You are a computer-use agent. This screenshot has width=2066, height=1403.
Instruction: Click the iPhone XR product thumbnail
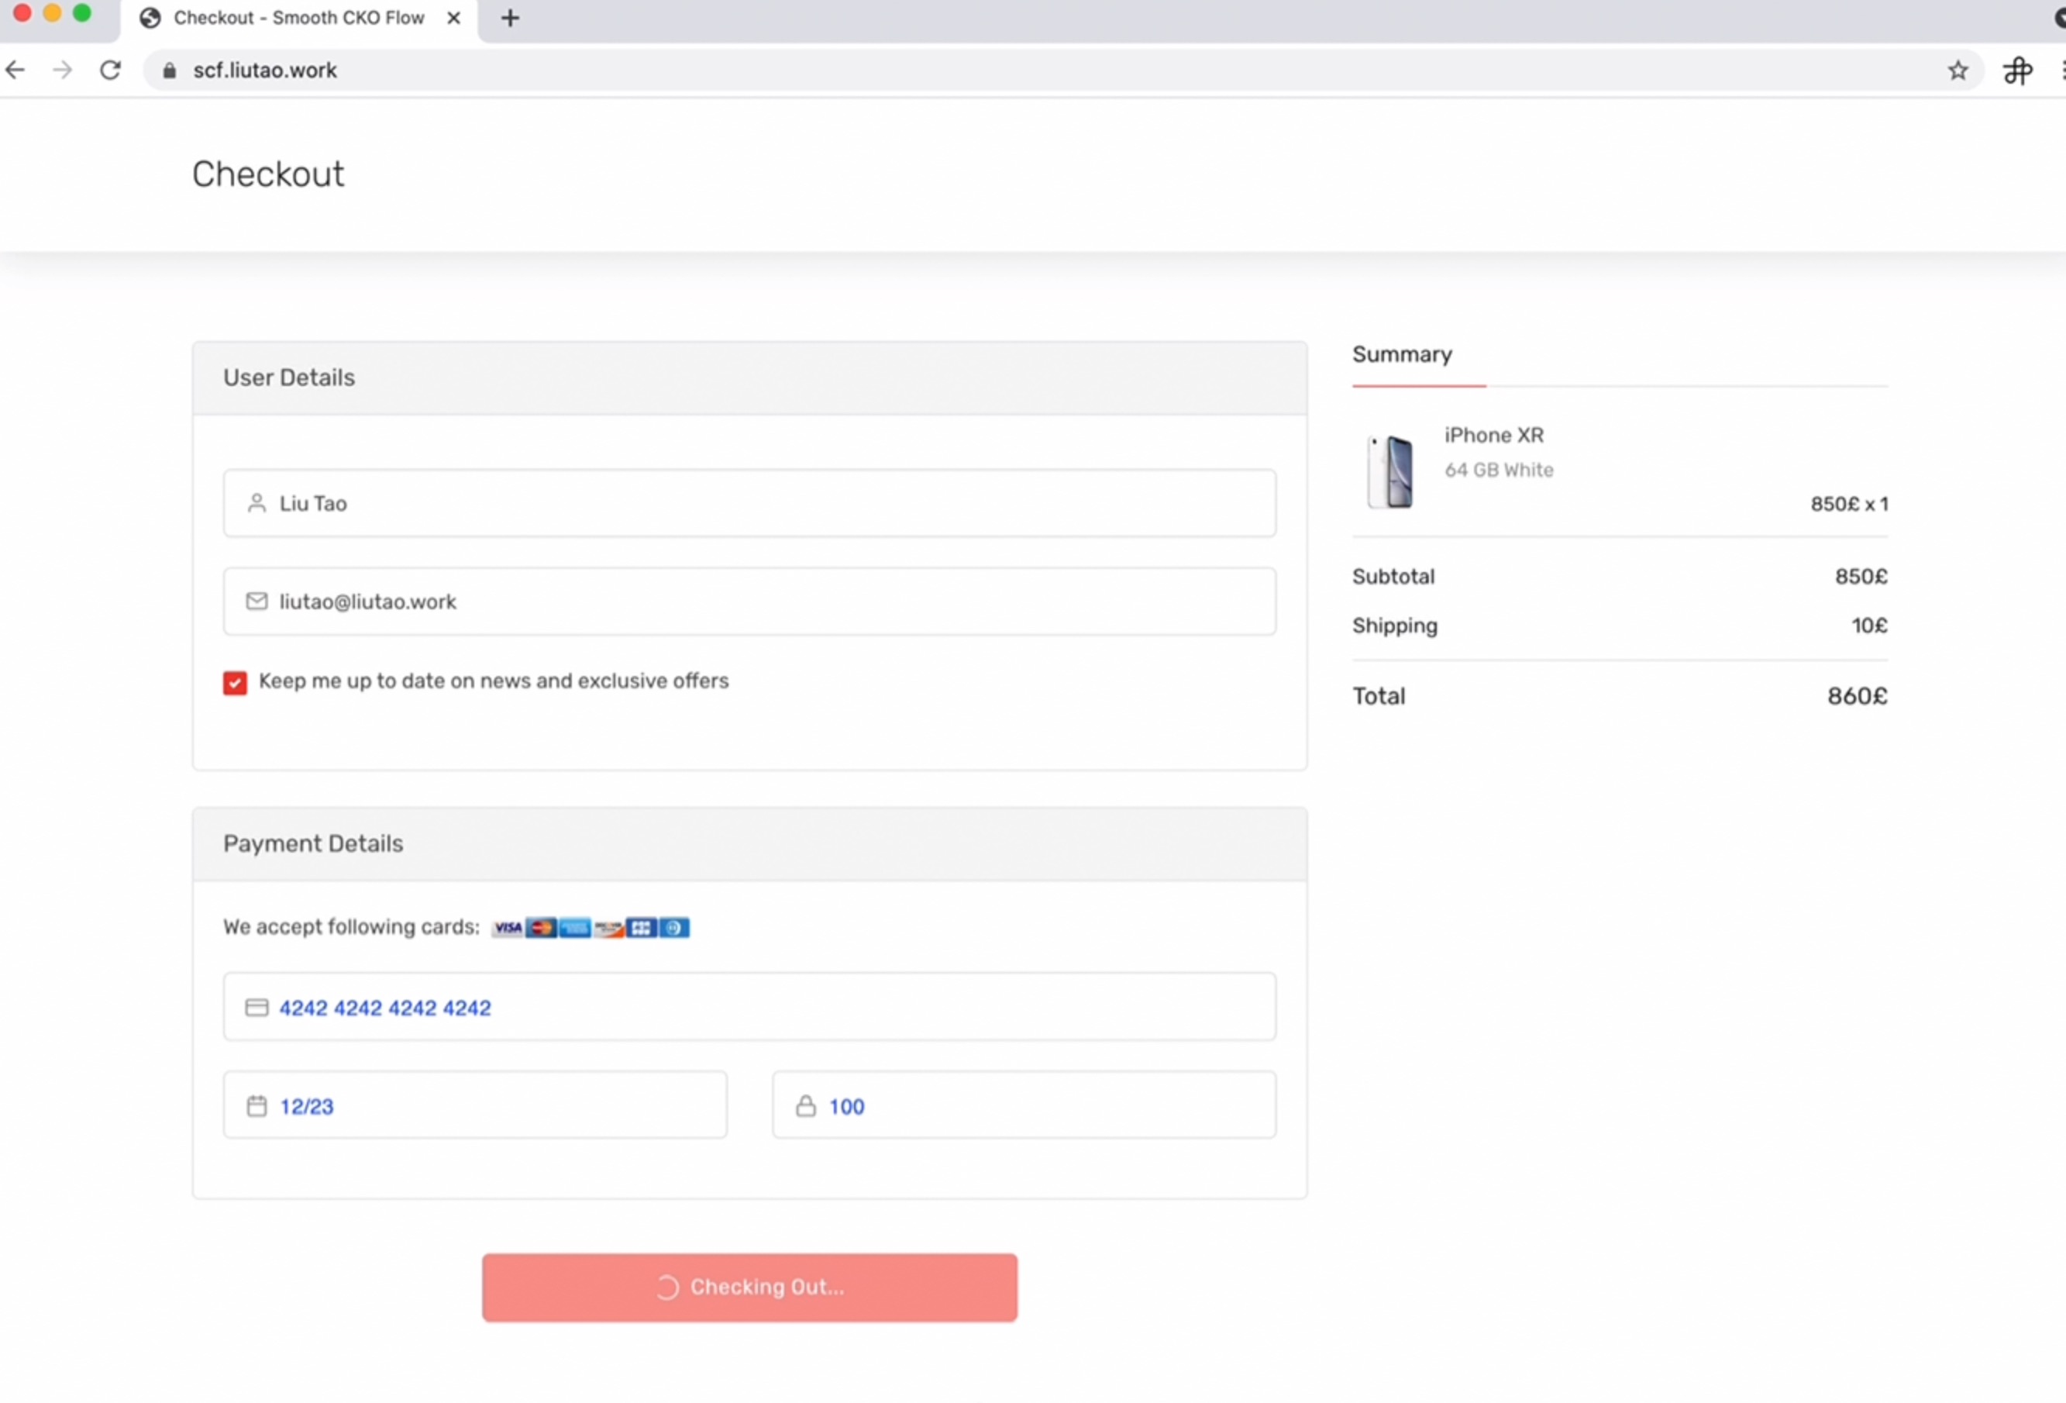(x=1390, y=471)
